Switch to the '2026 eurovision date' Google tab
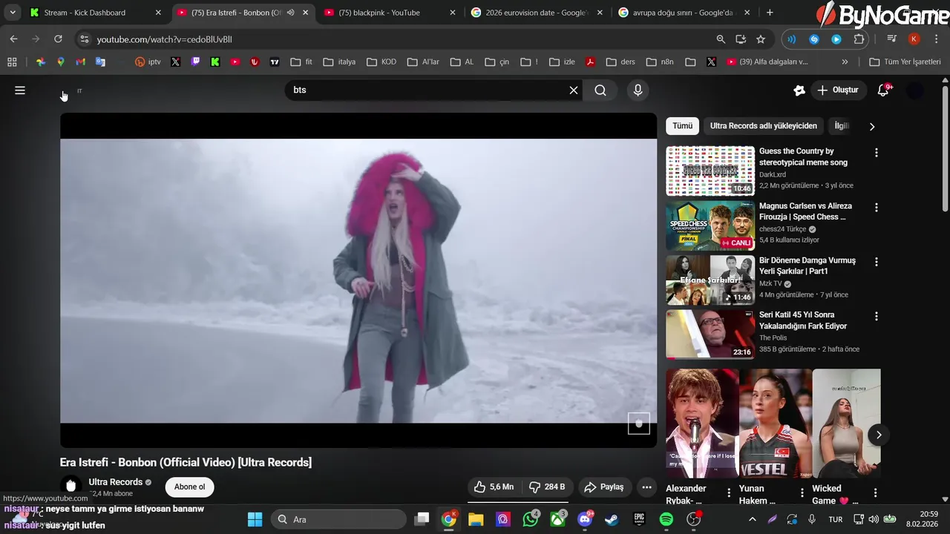Screen dimensions: 950x534 [537, 13]
